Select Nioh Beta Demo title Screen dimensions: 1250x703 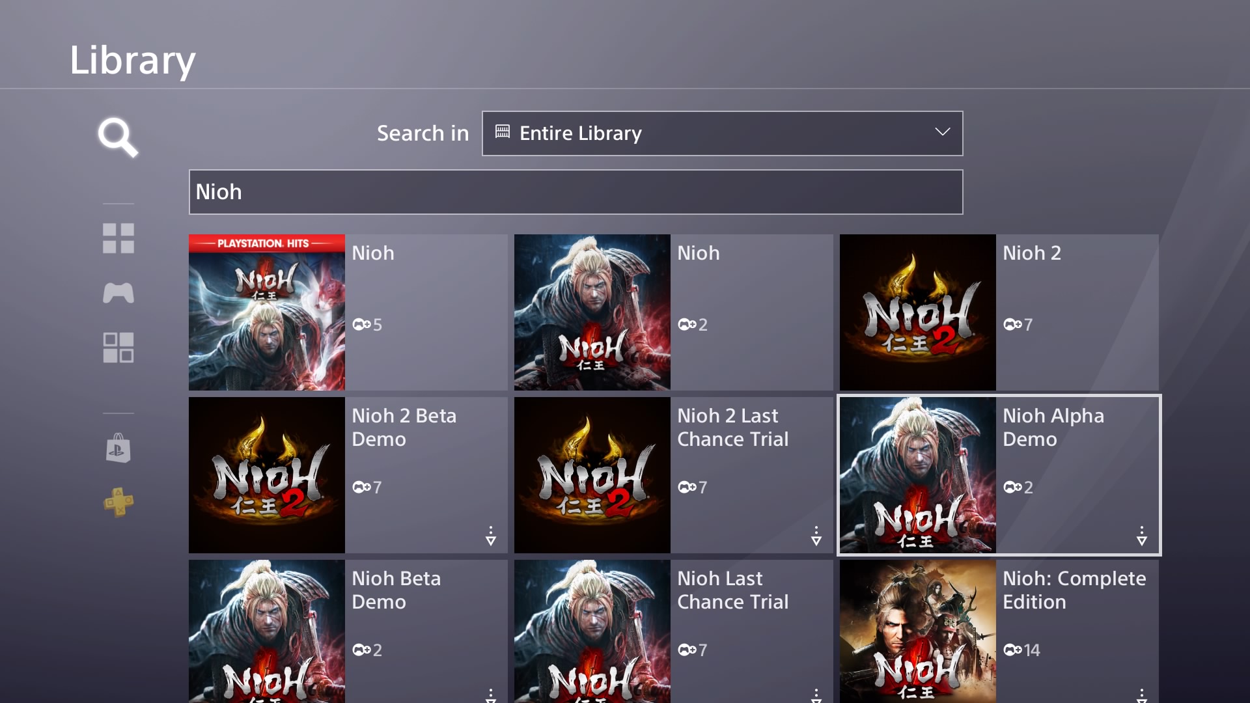click(x=396, y=590)
